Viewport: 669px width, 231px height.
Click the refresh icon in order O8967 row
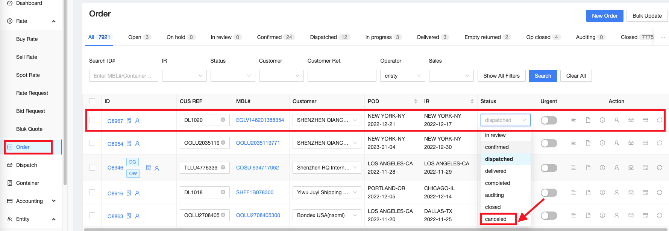pyautogui.click(x=659, y=120)
